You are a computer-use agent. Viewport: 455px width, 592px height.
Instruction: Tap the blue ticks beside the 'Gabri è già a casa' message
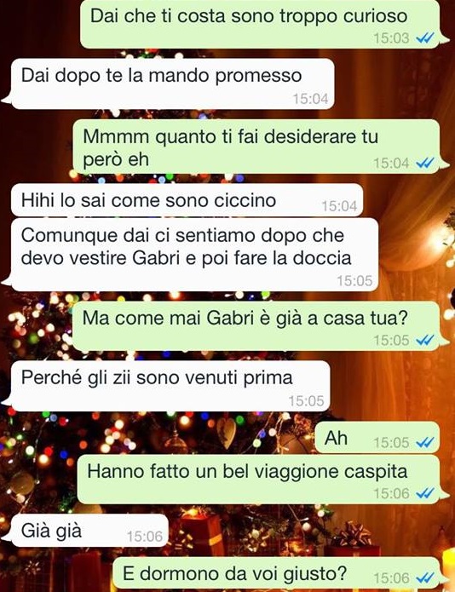[425, 340]
